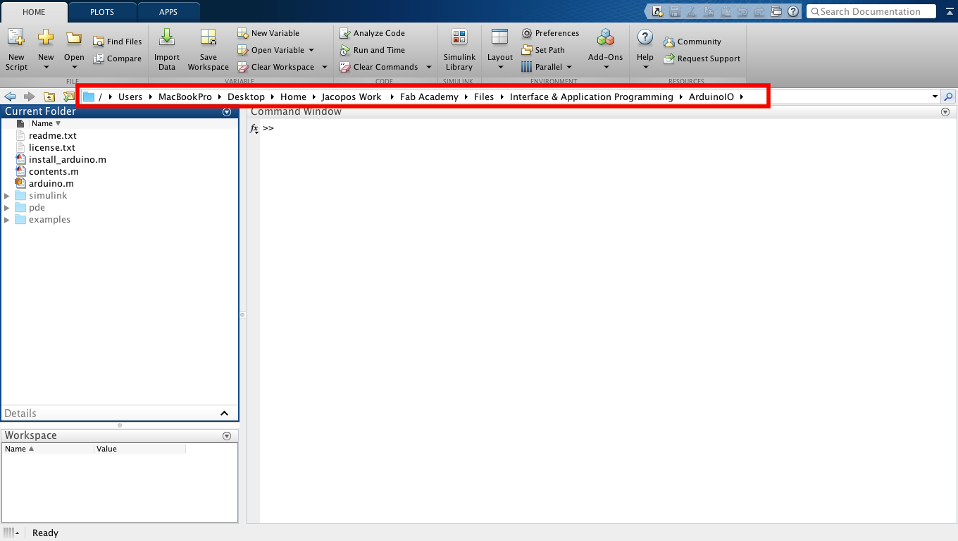Expand the pde folder
Image resolution: width=958 pixels, height=541 pixels.
(x=7, y=208)
